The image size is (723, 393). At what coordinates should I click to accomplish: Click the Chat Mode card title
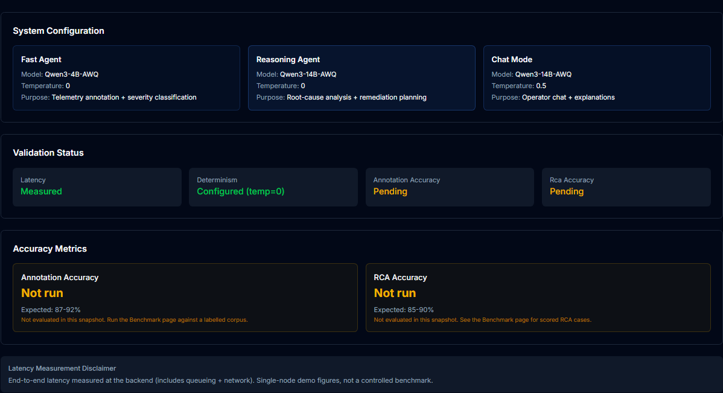click(512, 60)
